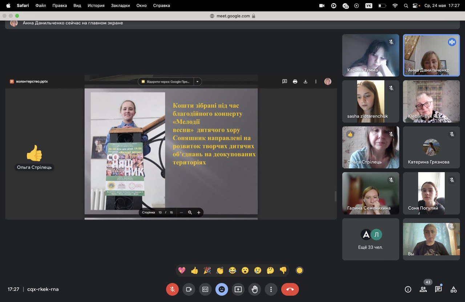The height and width of the screenshot is (302, 465).
Task: Open the chat with everyone
Action: pyautogui.click(x=438, y=289)
